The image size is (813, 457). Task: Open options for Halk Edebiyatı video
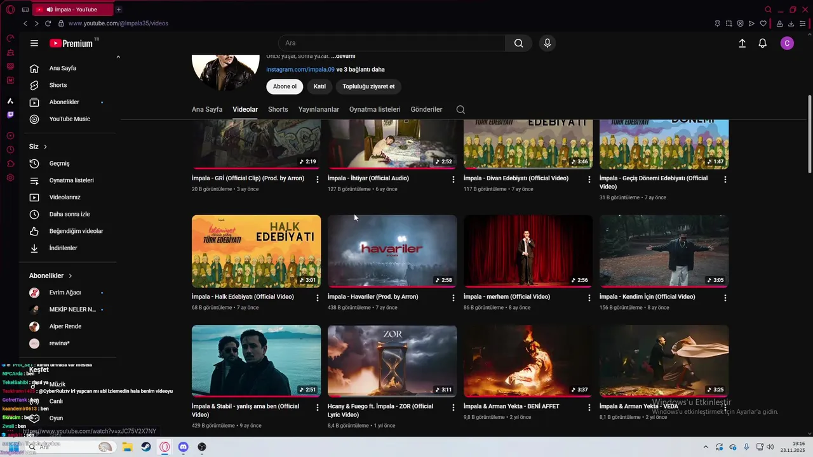pyautogui.click(x=318, y=298)
